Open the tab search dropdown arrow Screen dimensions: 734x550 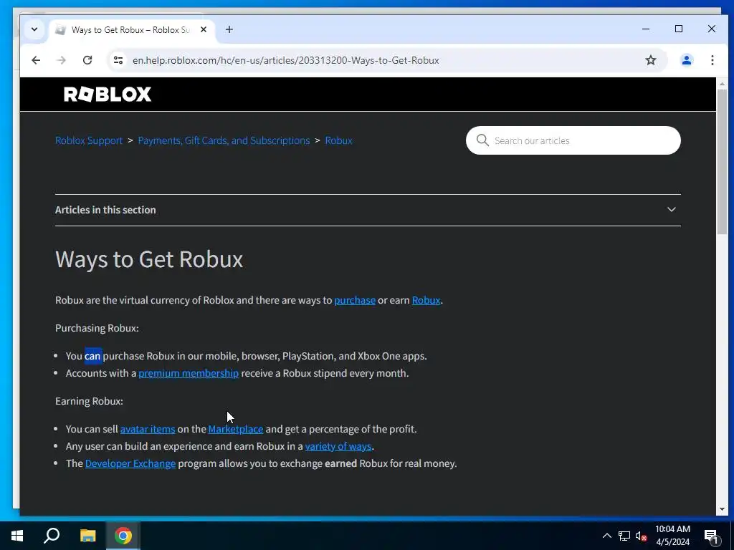[34, 29]
